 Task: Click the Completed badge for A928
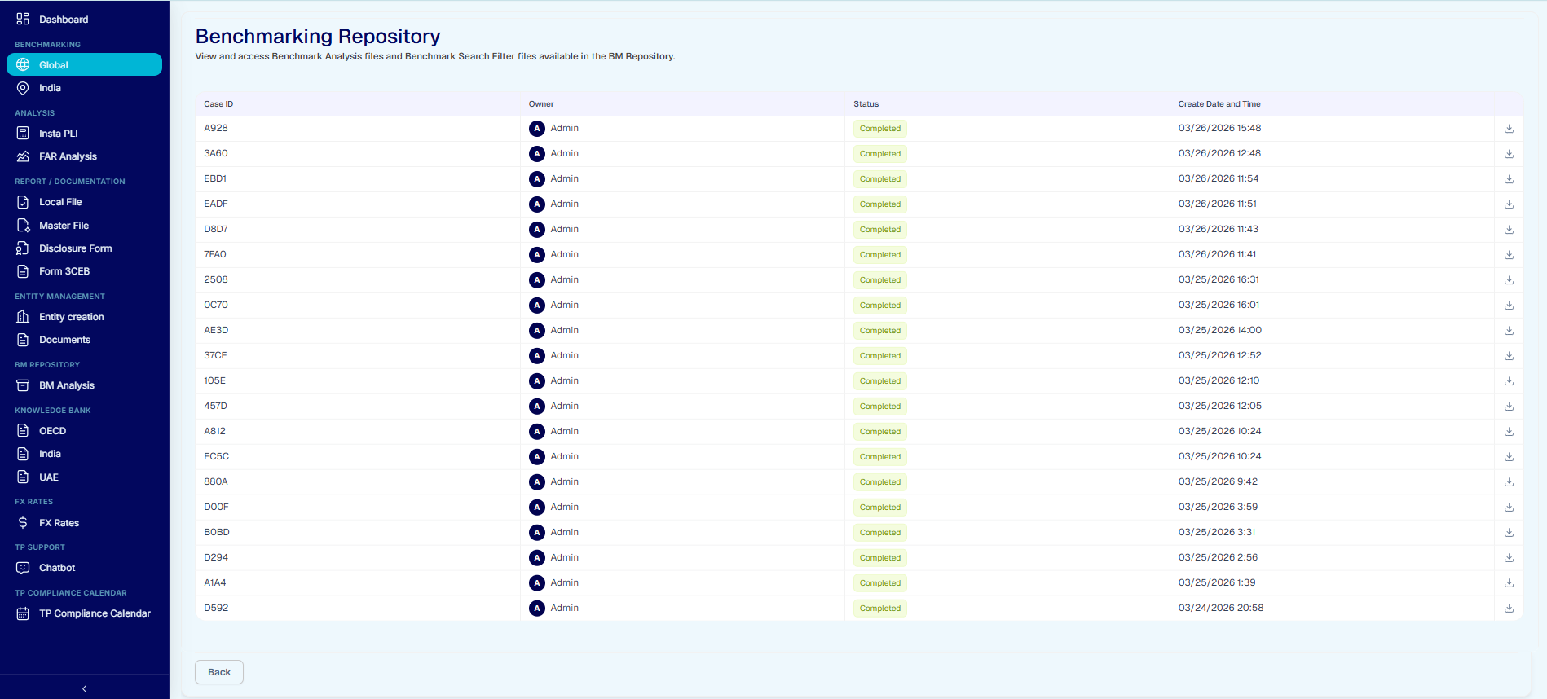tap(880, 129)
